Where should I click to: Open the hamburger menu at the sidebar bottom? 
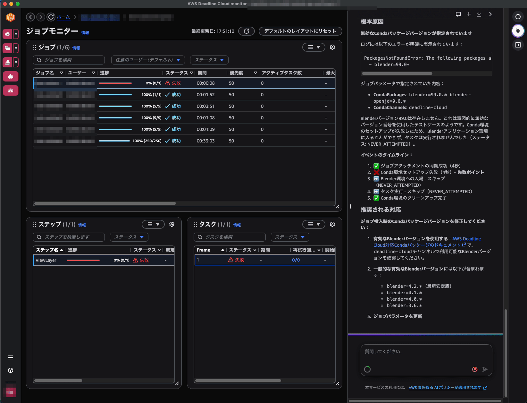11,357
